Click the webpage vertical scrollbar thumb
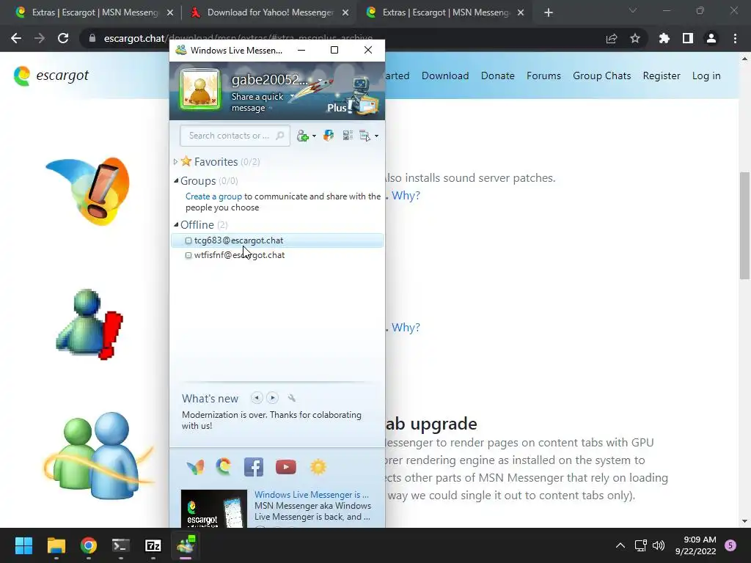 point(744,225)
